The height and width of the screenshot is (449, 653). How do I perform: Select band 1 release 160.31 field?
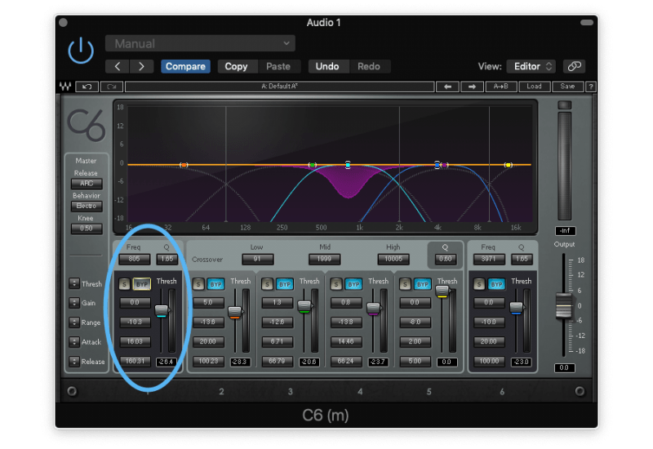[135, 361]
